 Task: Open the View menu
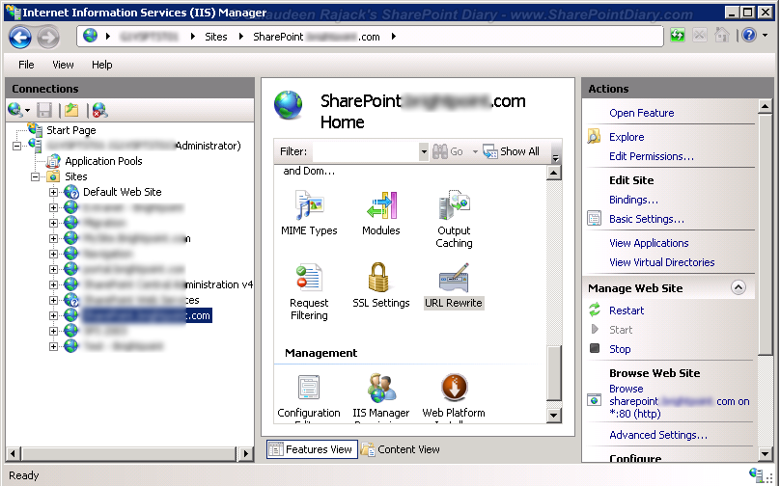pyautogui.click(x=63, y=65)
